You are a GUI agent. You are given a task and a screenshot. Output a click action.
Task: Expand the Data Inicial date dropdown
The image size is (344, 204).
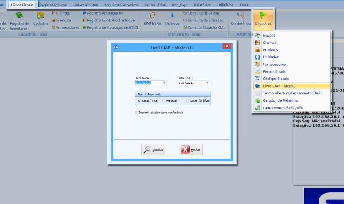pos(164,83)
